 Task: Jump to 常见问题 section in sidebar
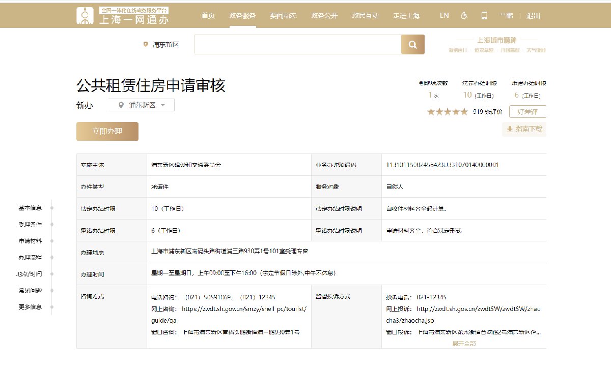[30, 291]
